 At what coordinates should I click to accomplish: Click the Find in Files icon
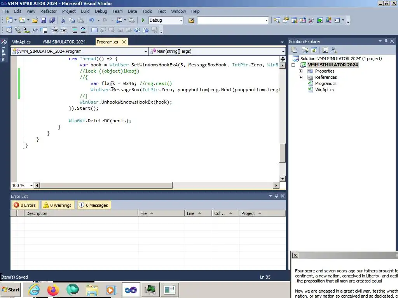(191, 20)
